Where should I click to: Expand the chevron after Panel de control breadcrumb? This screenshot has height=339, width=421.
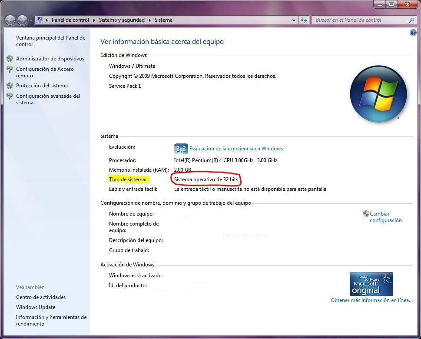click(94, 20)
